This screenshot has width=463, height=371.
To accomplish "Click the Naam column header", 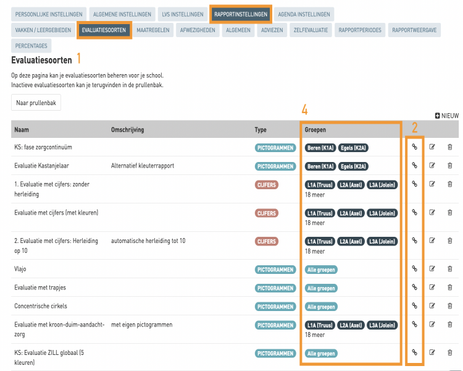I will click(22, 130).
